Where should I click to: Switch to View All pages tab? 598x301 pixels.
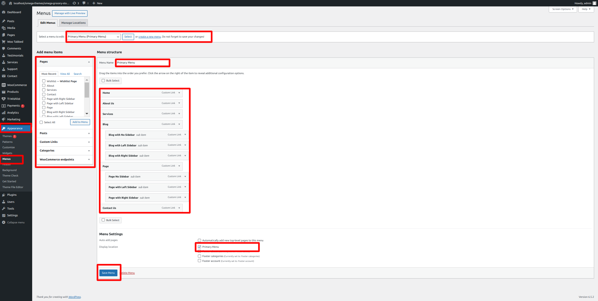(x=65, y=74)
